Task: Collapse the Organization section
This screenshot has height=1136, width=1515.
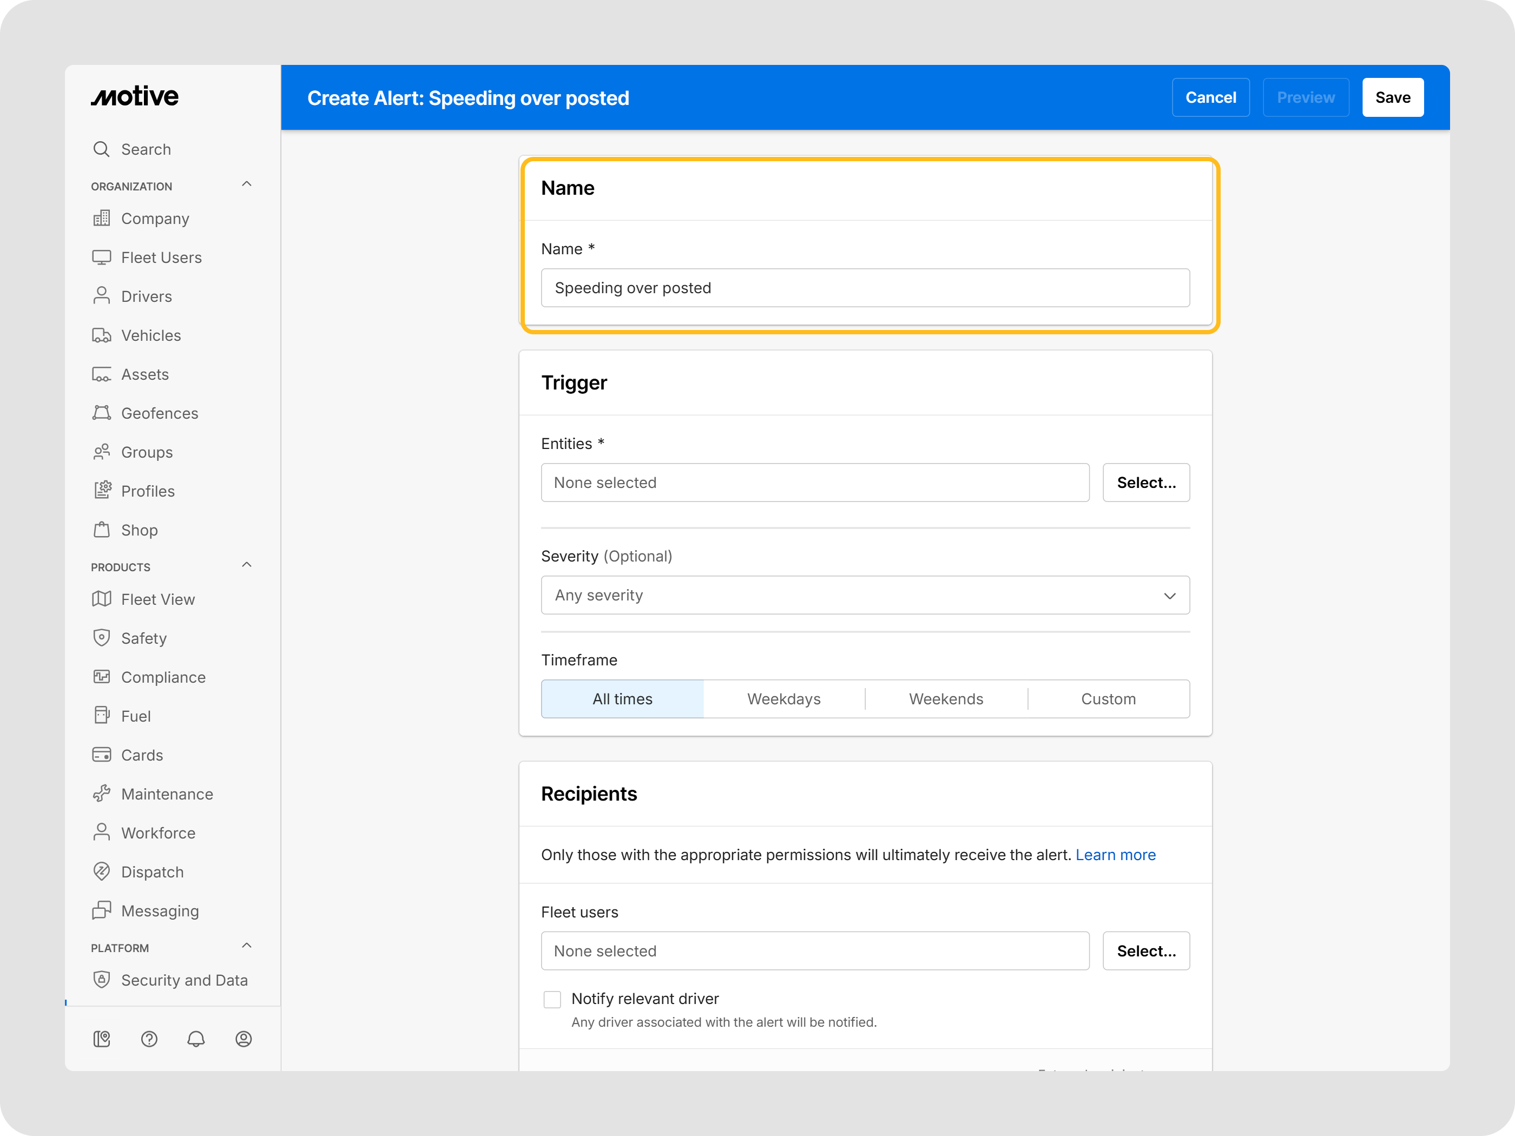Action: (x=247, y=184)
